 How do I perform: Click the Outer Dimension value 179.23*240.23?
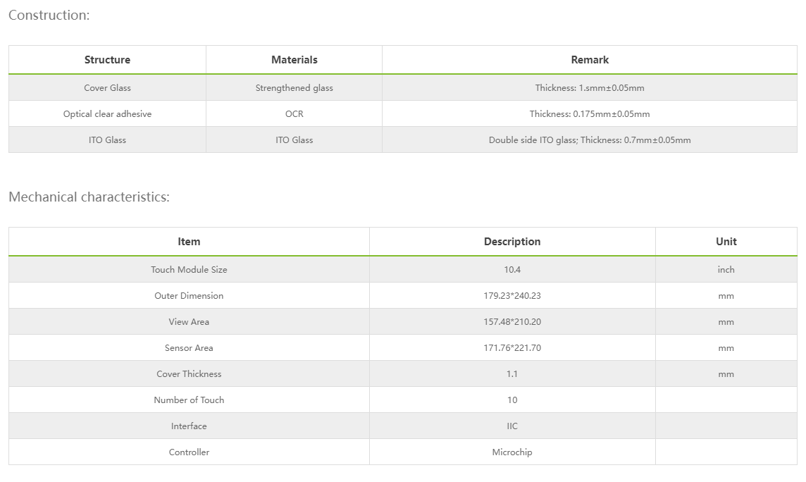(x=512, y=296)
